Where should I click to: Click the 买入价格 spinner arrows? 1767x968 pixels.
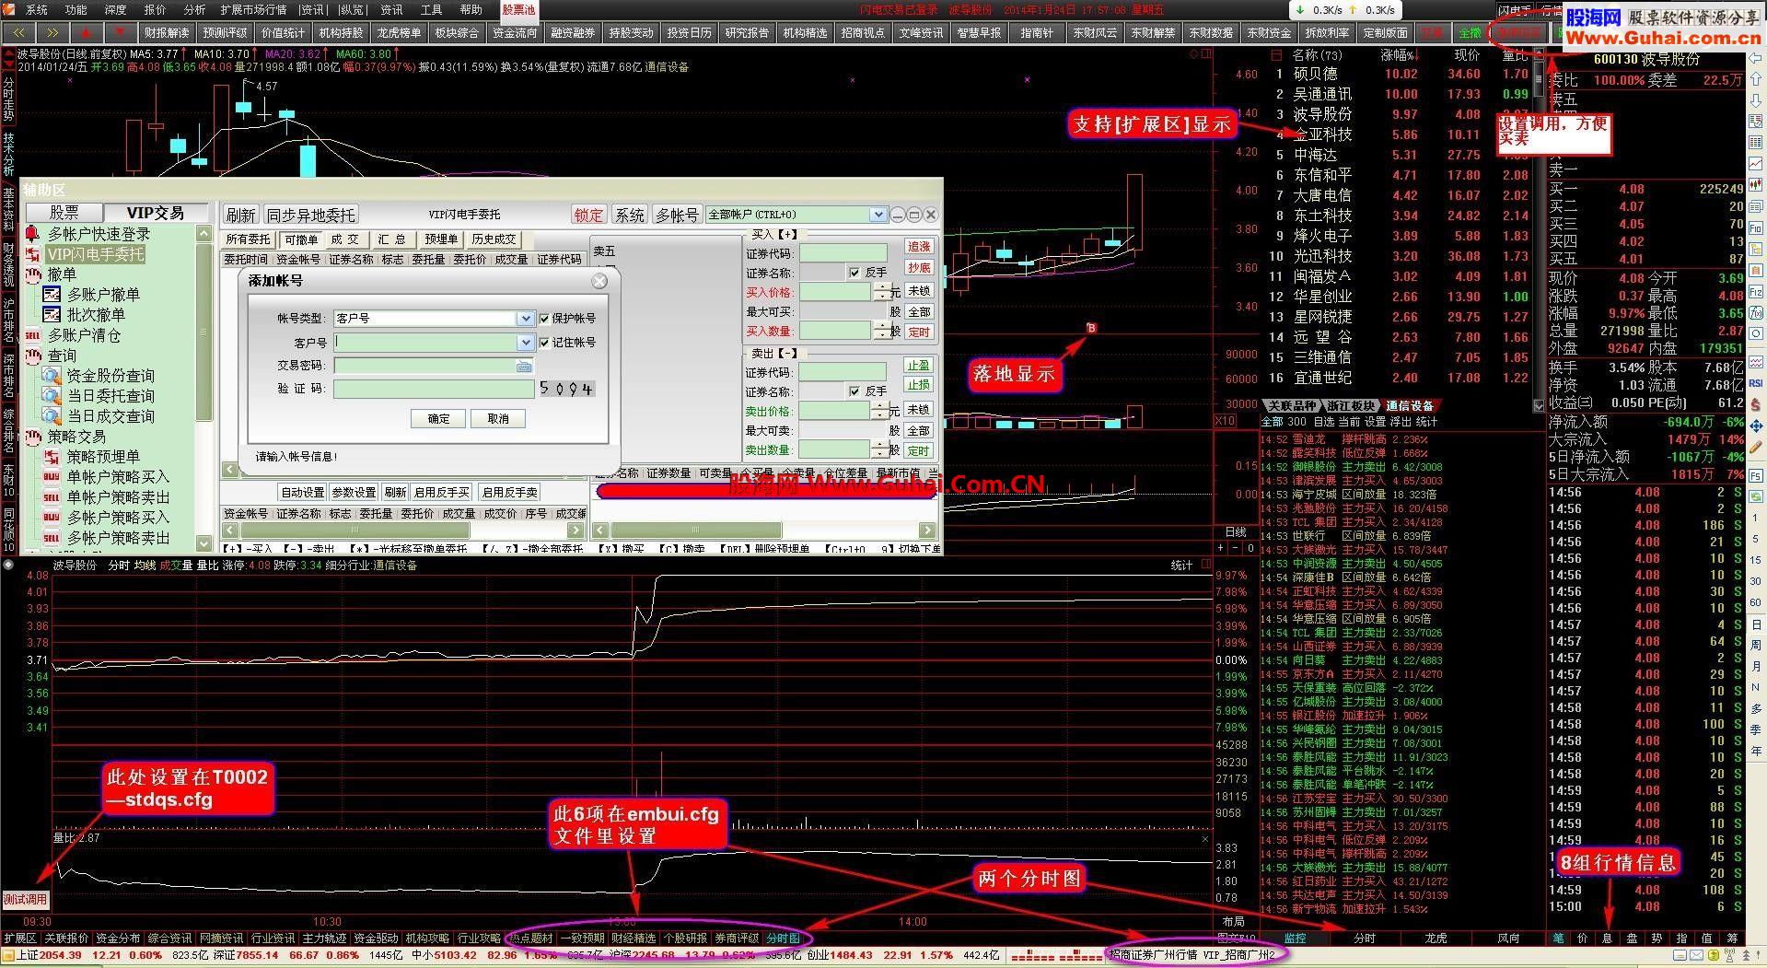pyautogui.click(x=882, y=292)
